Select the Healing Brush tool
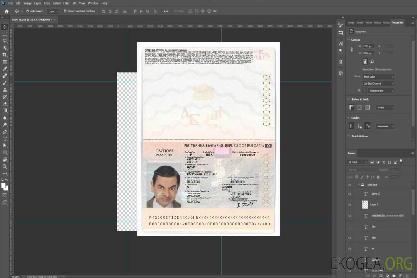The height and width of the screenshot is (278, 417). [5, 76]
